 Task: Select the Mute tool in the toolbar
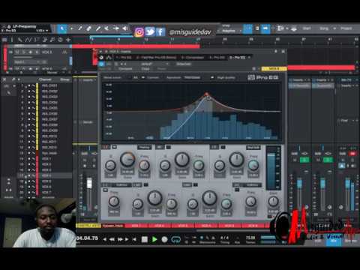106,28
